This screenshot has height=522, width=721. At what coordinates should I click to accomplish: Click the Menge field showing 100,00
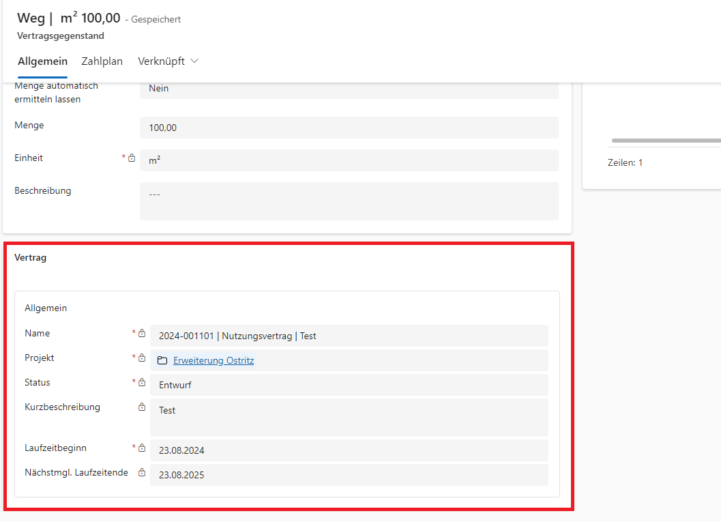click(x=349, y=128)
